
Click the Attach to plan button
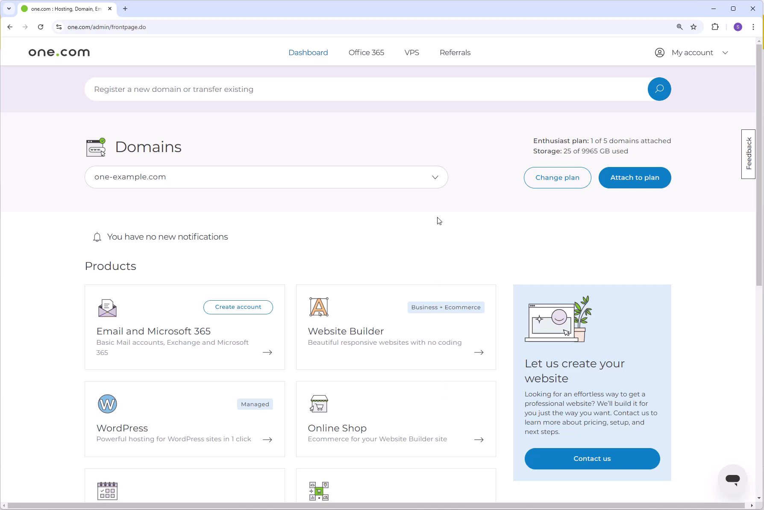635,177
